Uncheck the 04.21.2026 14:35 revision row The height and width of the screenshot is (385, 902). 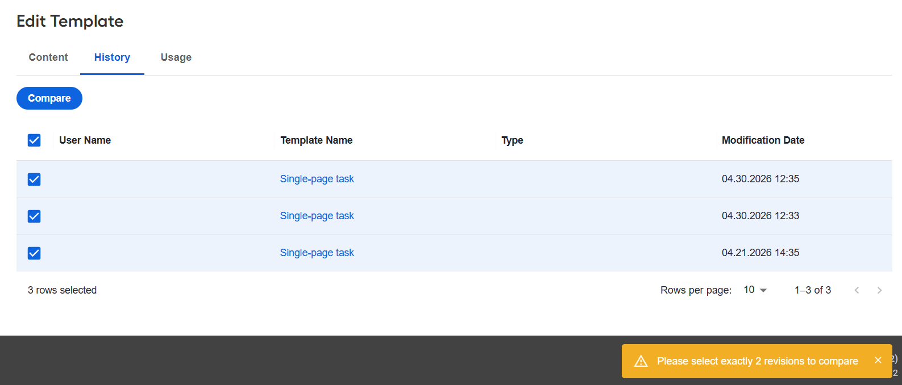(34, 253)
